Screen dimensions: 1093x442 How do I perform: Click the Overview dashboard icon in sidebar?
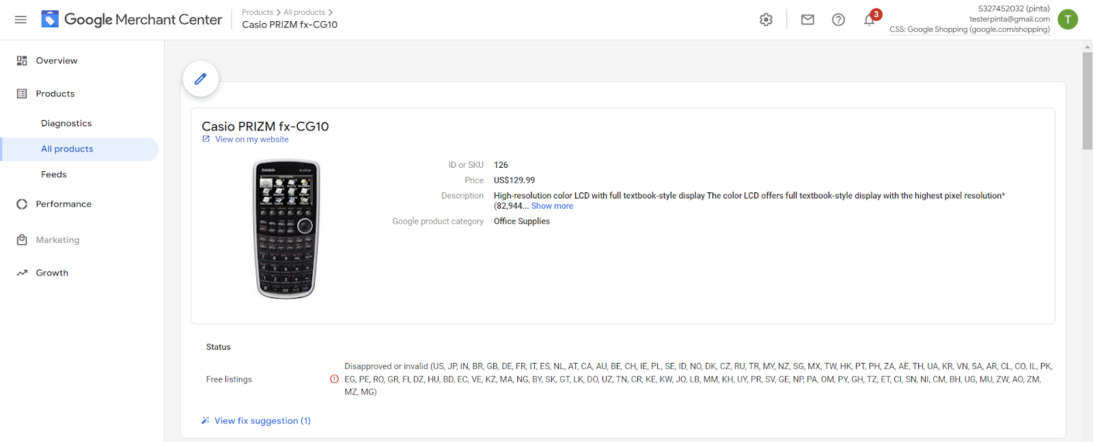pos(22,61)
